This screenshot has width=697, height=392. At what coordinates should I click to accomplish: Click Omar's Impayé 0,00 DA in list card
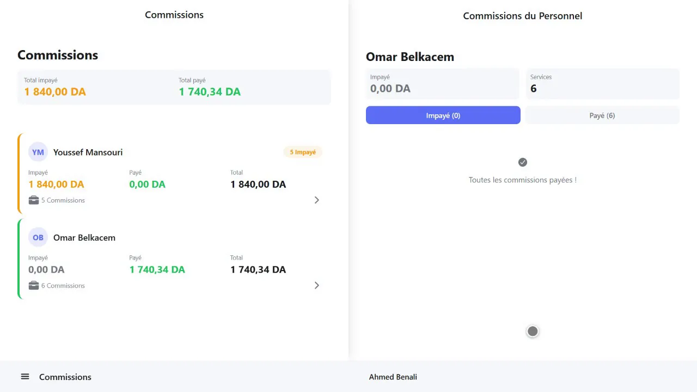point(46,270)
